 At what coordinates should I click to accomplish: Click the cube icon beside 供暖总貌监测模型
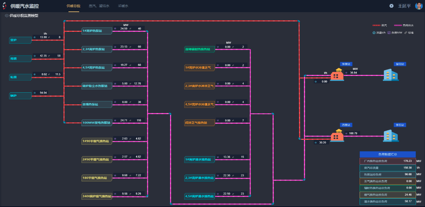pos(7,16)
